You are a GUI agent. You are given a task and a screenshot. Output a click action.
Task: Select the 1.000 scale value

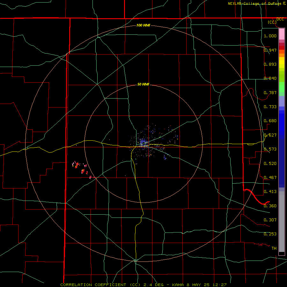270,36
